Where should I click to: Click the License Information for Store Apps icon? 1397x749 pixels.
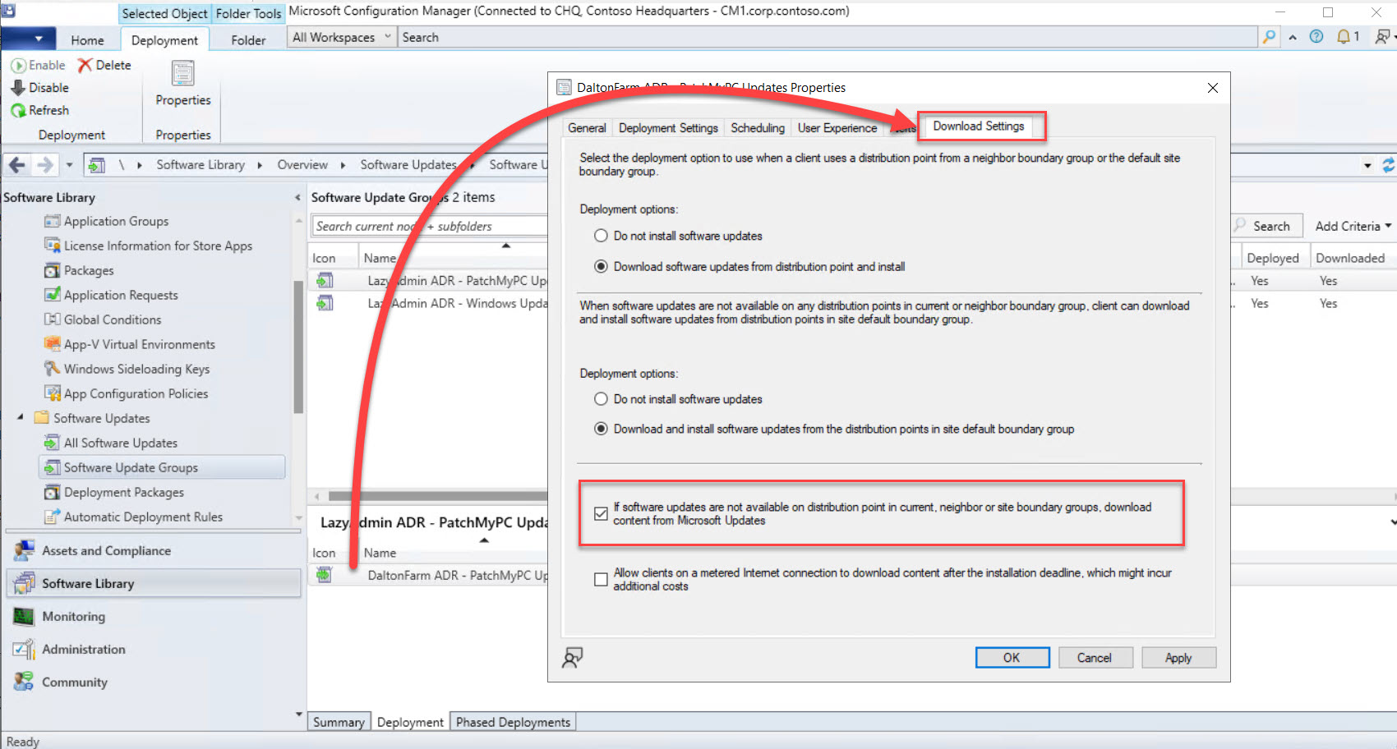click(x=52, y=246)
